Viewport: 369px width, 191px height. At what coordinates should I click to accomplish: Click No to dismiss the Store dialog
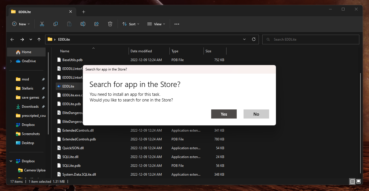pos(256,114)
